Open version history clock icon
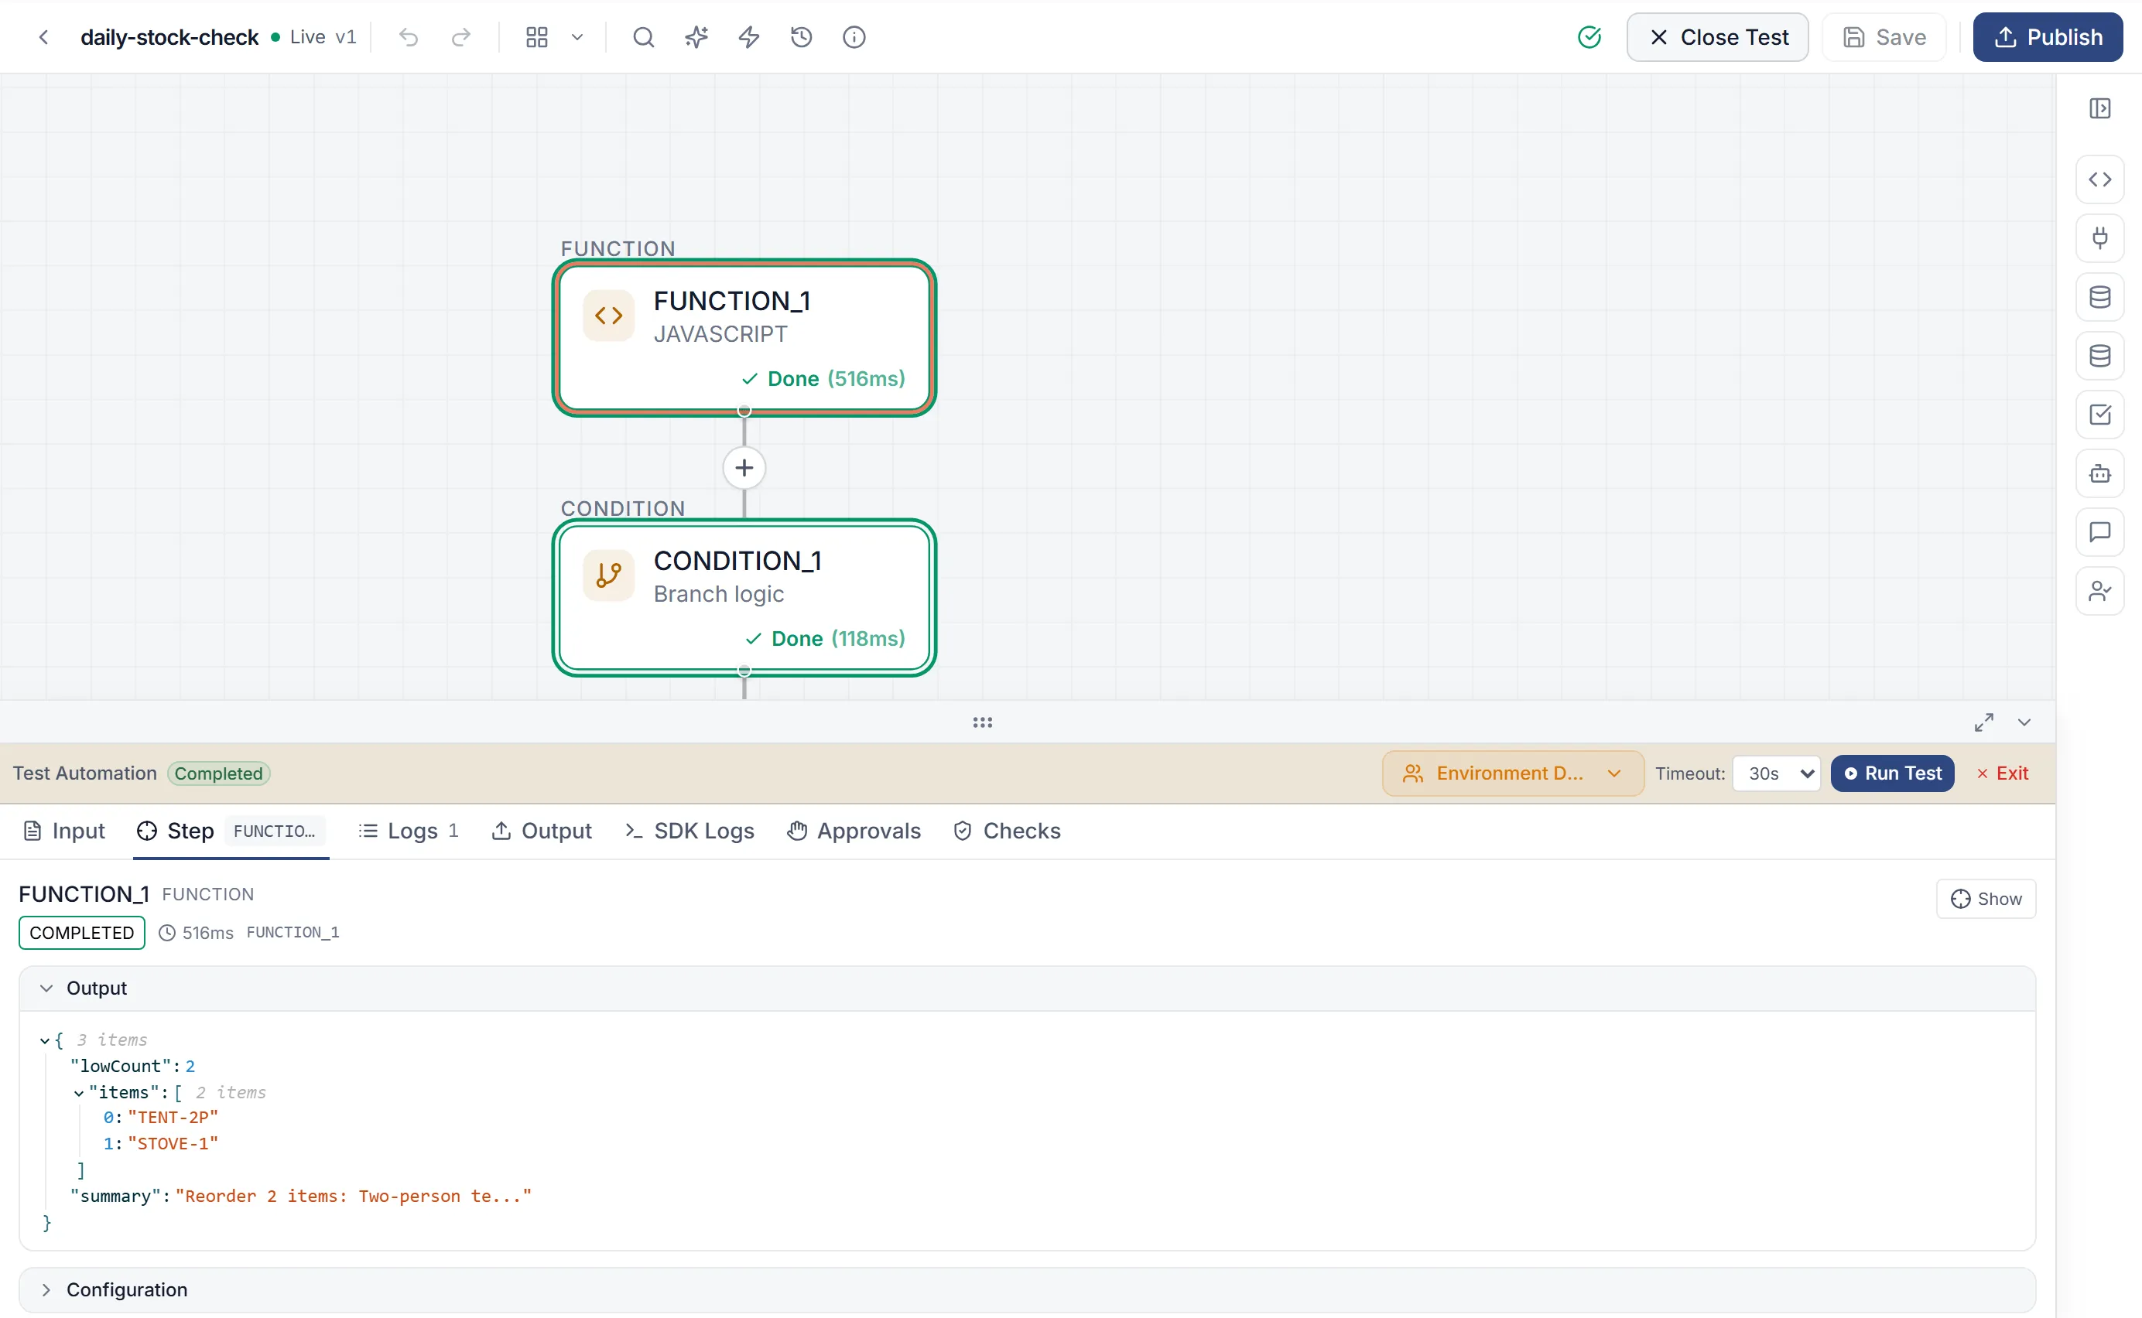The height and width of the screenshot is (1318, 2142). point(801,37)
